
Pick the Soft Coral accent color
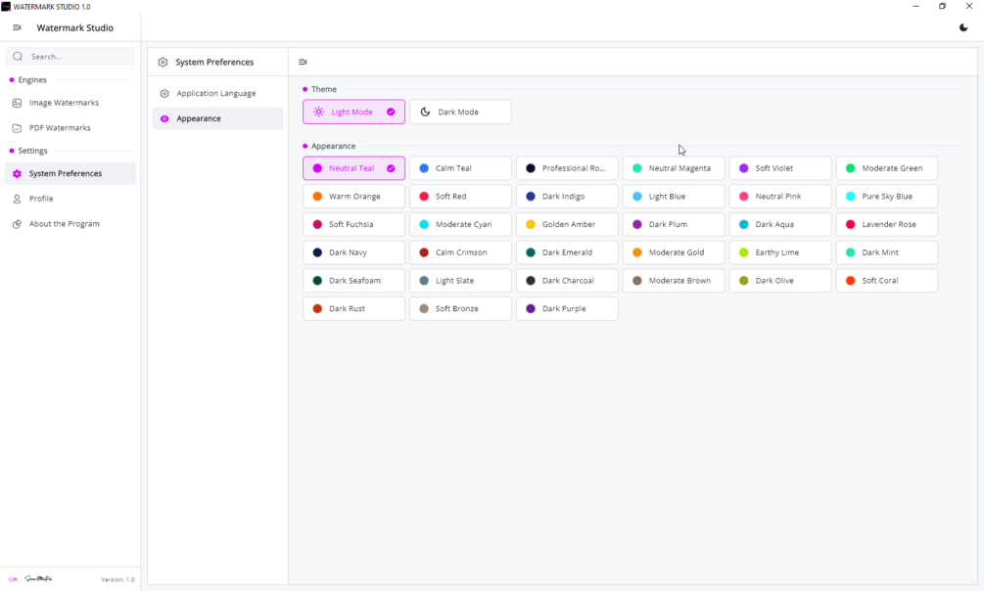coord(887,281)
